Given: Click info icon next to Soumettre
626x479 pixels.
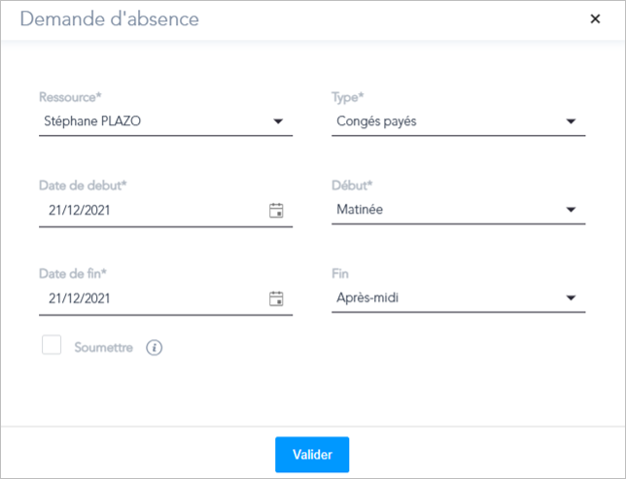Looking at the screenshot, I should [155, 348].
